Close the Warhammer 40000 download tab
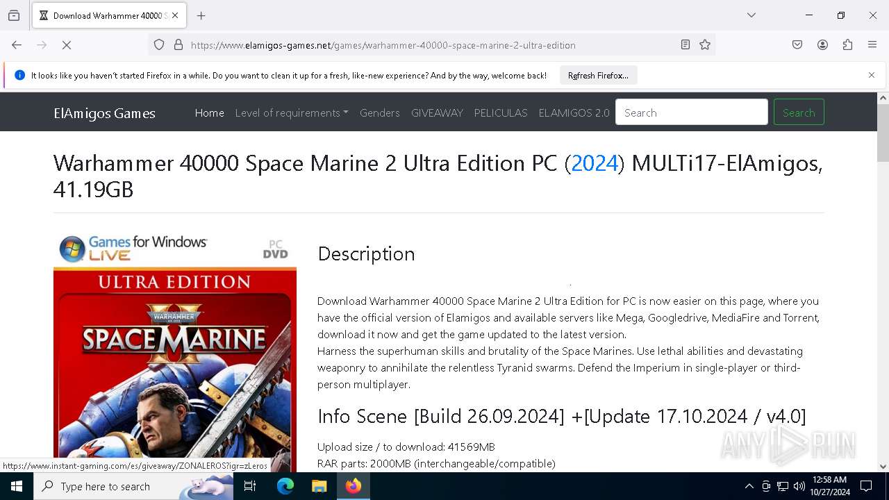Image resolution: width=889 pixels, height=500 pixels. point(175,15)
